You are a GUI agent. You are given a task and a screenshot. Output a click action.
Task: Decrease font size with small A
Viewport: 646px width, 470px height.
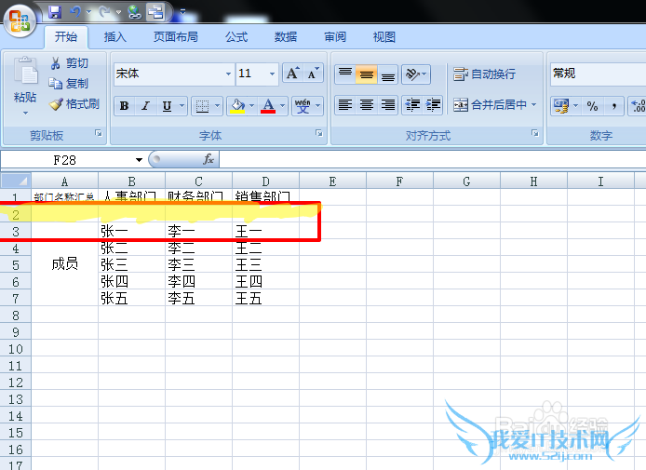point(313,74)
